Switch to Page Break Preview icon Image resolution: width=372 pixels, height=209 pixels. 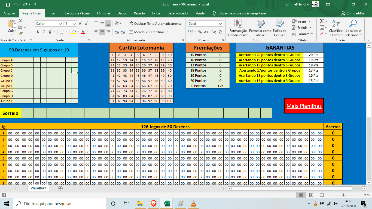[322, 195]
